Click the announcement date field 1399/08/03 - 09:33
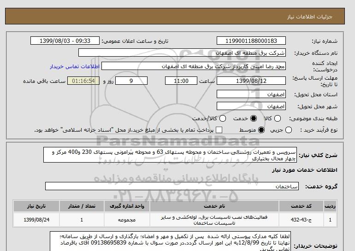355x251 pixels. 65,41
